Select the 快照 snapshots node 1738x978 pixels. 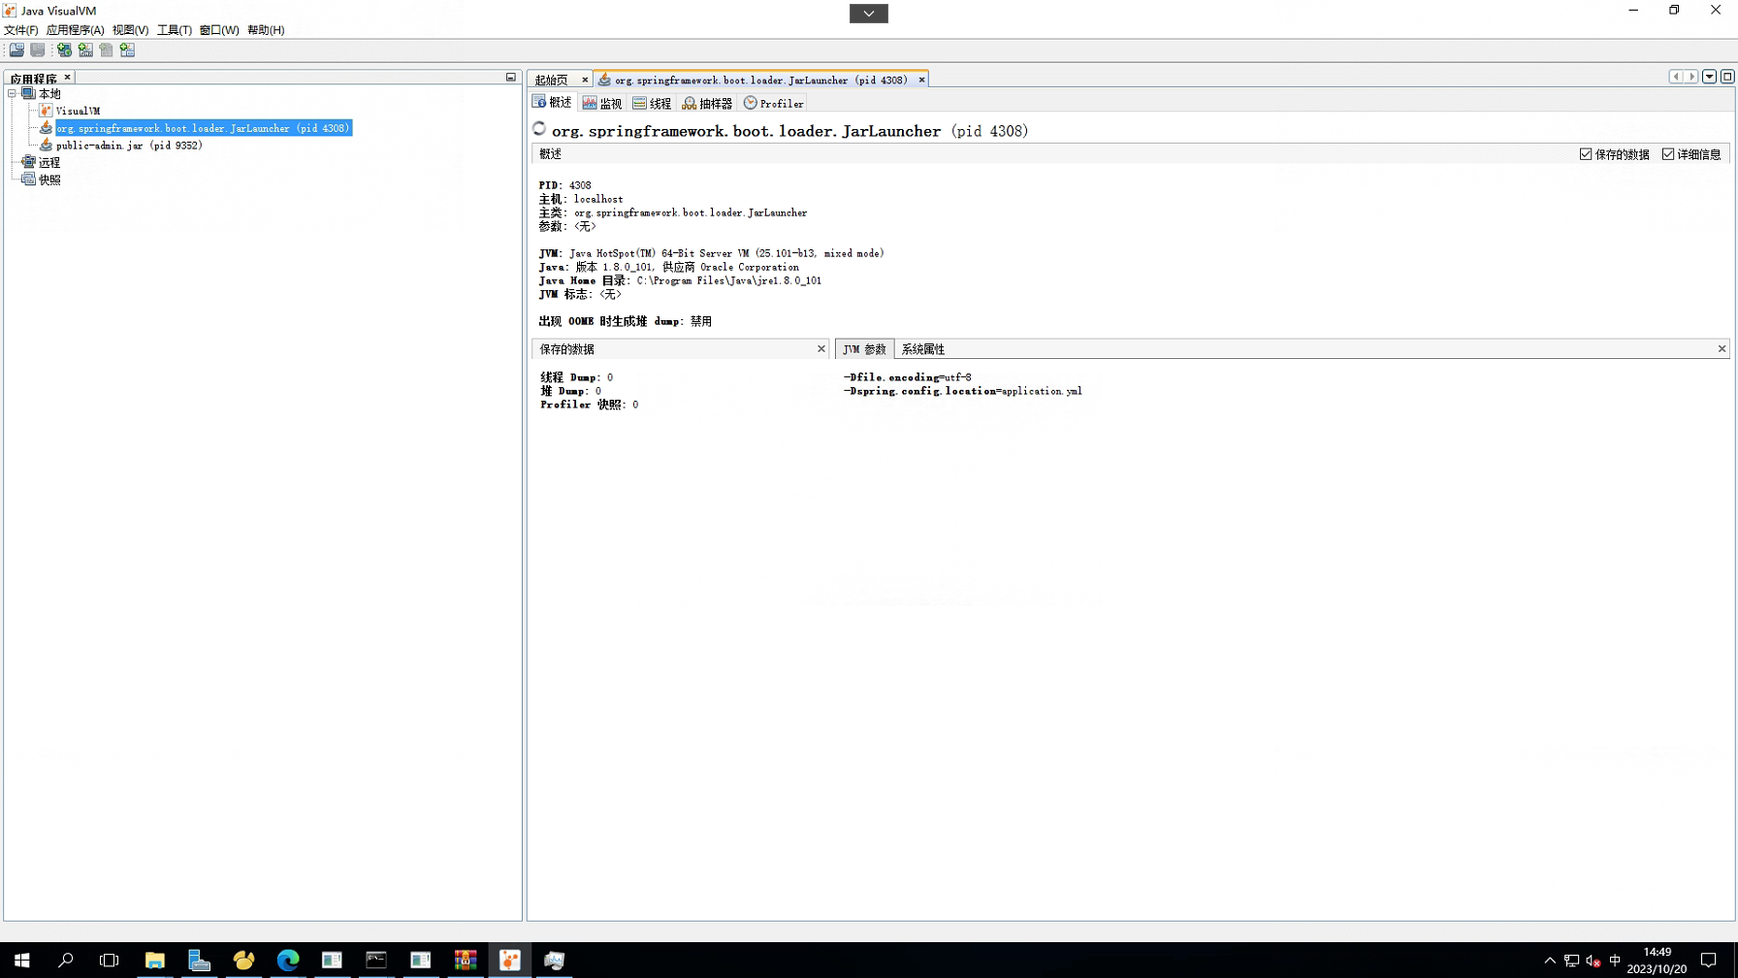pyautogui.click(x=49, y=179)
